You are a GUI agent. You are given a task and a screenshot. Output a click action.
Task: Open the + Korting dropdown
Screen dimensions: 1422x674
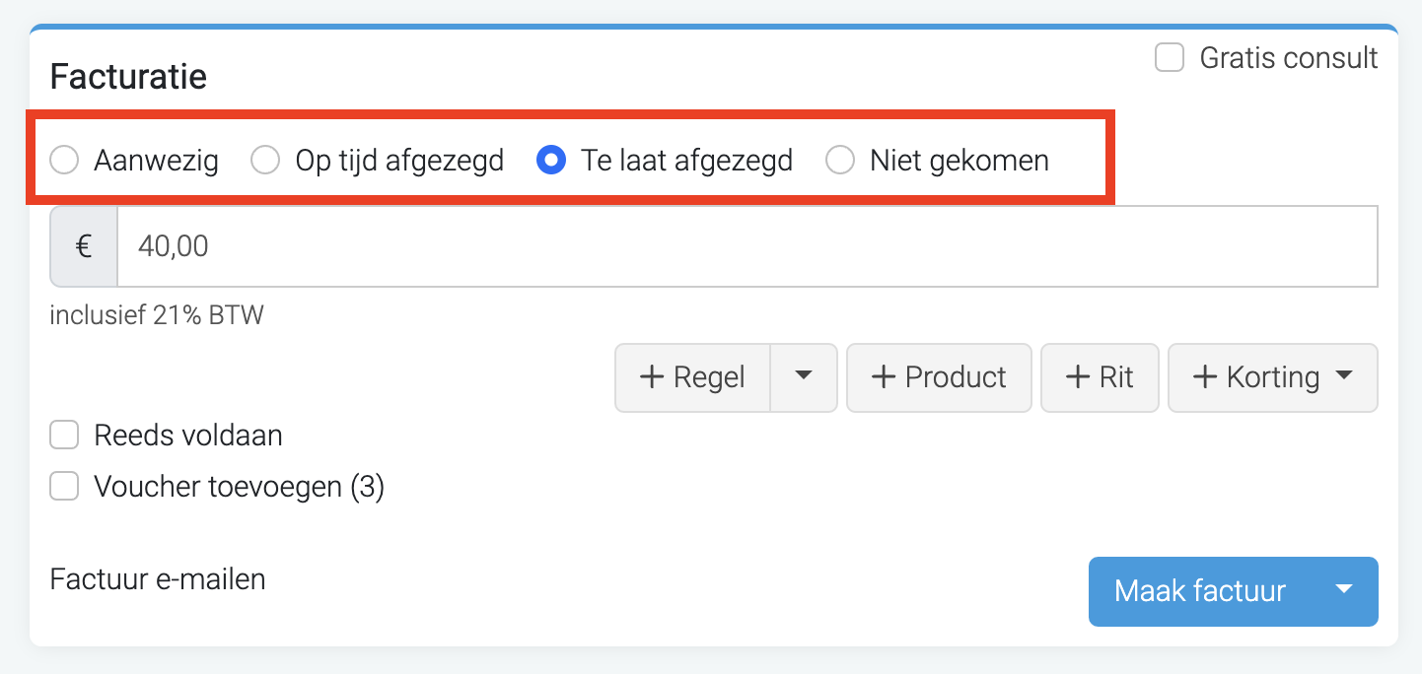pyautogui.click(x=1273, y=377)
